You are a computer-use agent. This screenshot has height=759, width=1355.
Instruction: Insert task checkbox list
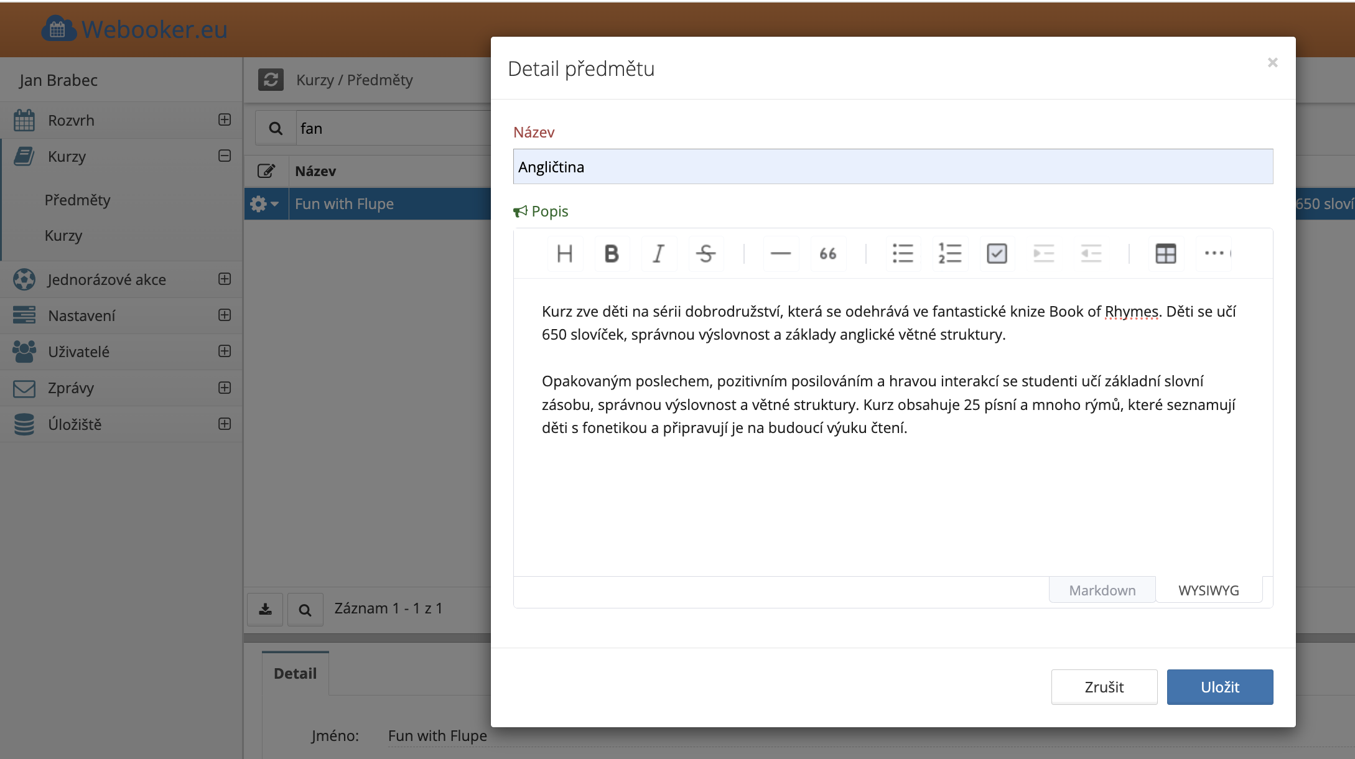point(997,254)
